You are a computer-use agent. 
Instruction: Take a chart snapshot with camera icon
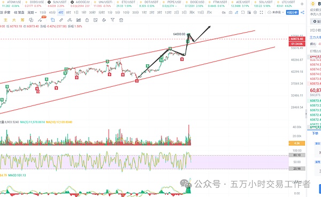[231, 12]
